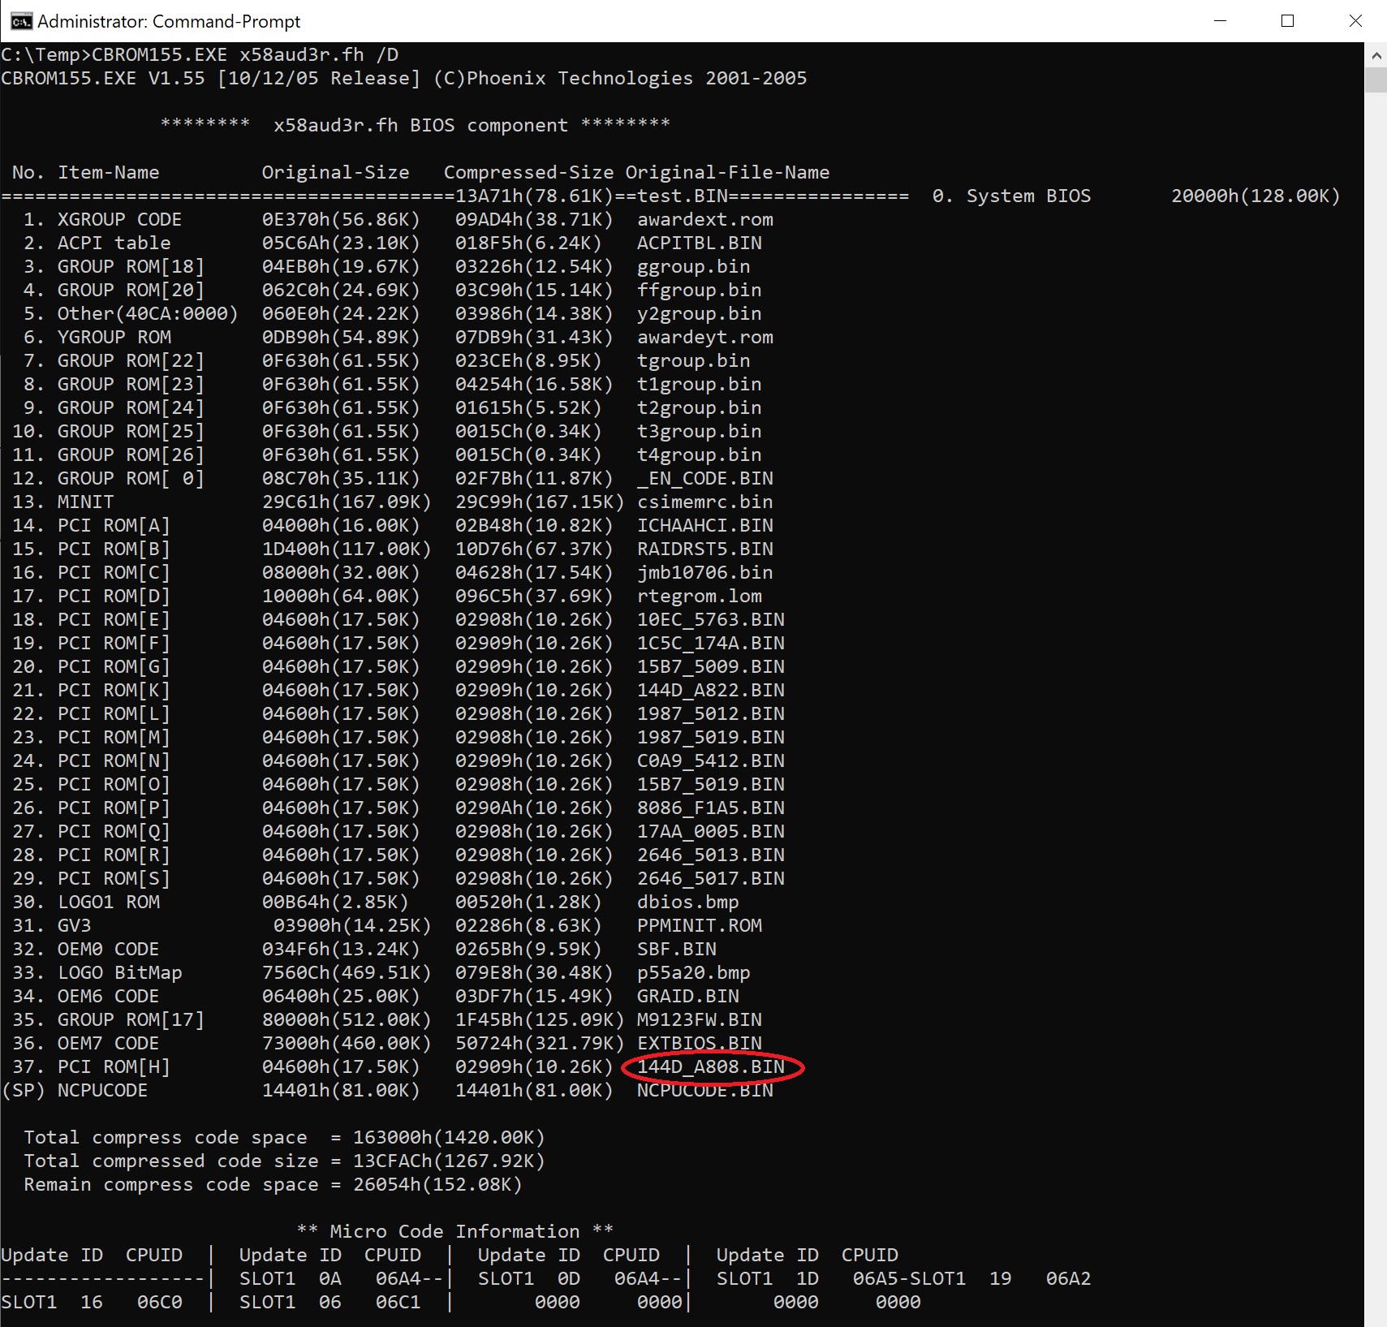Click the Command Prompt system menu icon
The width and height of the screenshot is (1387, 1327).
pyautogui.click(x=22, y=21)
